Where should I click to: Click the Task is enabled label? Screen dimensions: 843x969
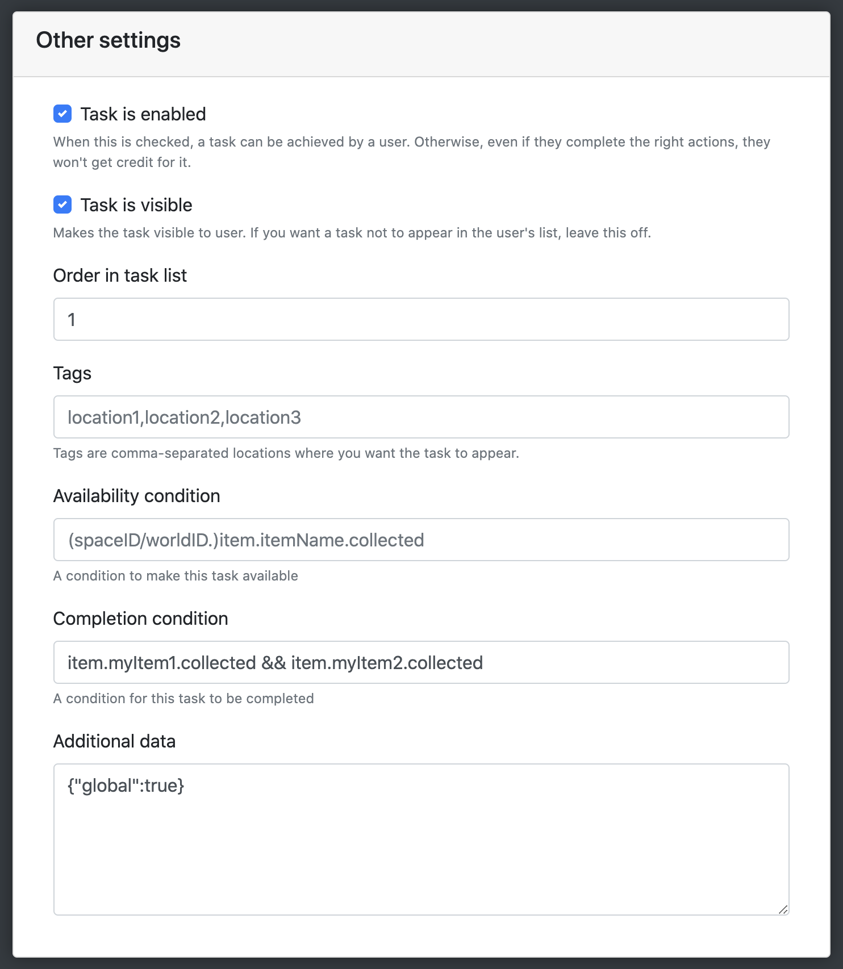143,114
